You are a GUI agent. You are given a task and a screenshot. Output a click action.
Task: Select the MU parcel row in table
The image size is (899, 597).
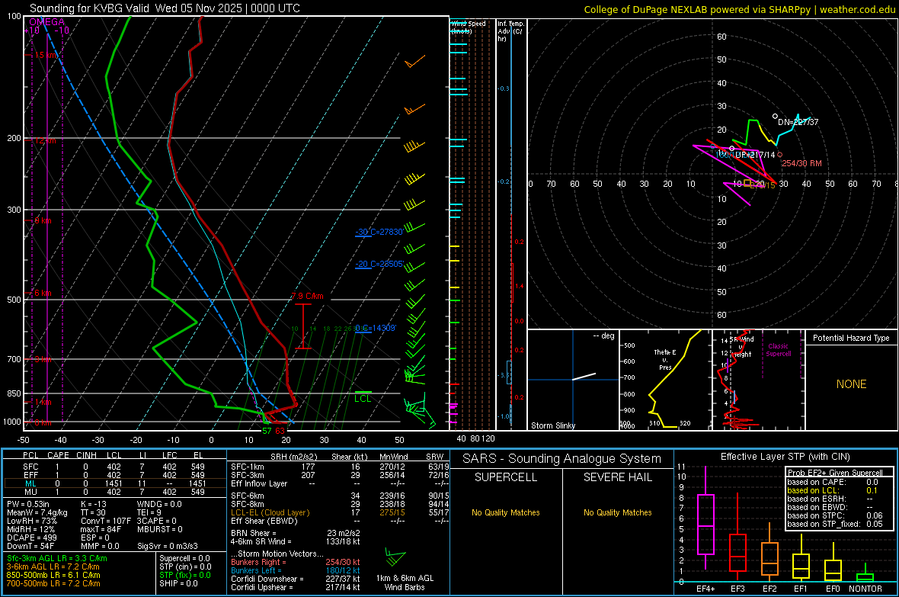114,492
